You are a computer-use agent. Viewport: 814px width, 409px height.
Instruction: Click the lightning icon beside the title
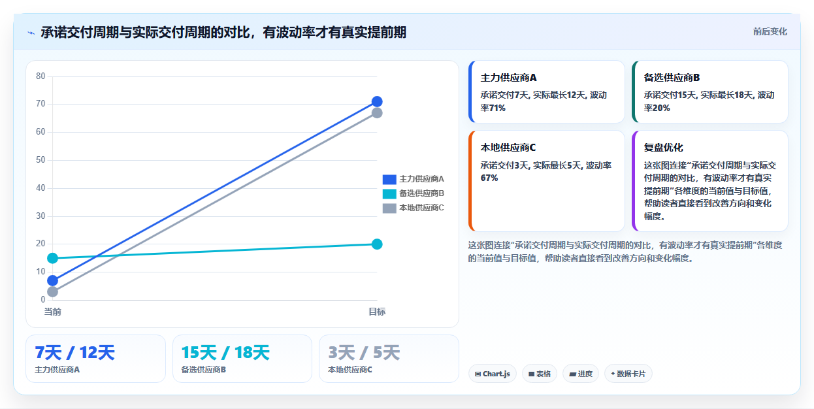(x=31, y=33)
